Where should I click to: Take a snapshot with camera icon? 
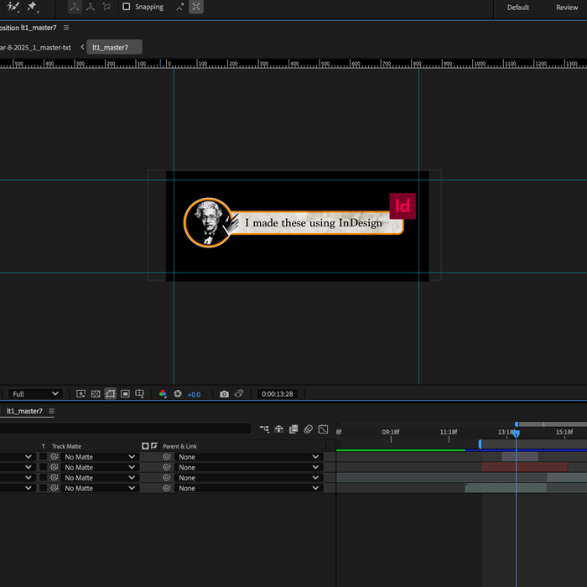pos(224,394)
